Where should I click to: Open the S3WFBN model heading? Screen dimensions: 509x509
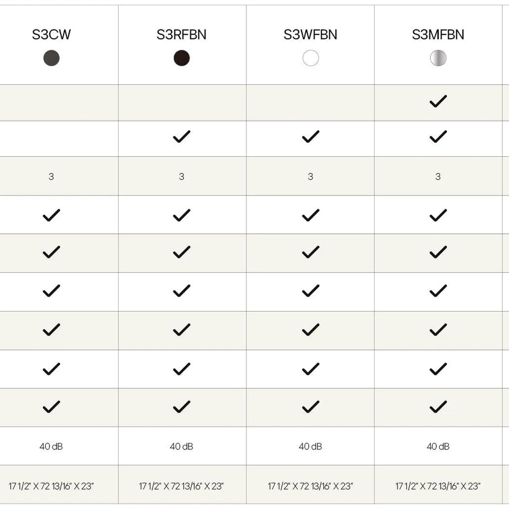tap(310, 35)
